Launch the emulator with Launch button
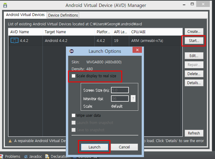 click(94, 147)
